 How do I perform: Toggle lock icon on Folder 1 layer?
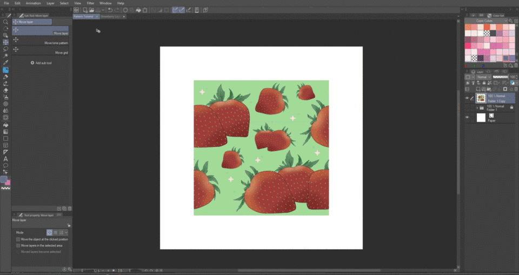(x=512, y=107)
